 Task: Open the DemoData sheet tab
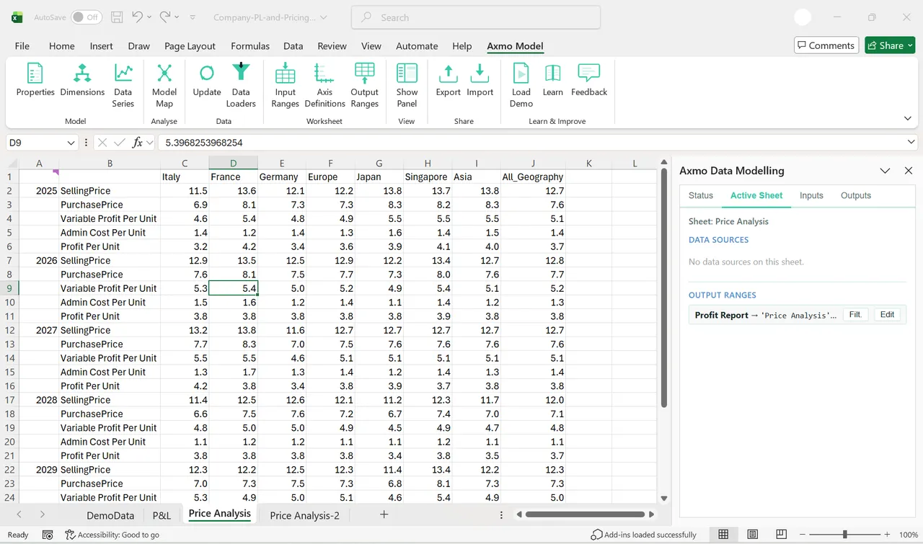[x=110, y=515]
